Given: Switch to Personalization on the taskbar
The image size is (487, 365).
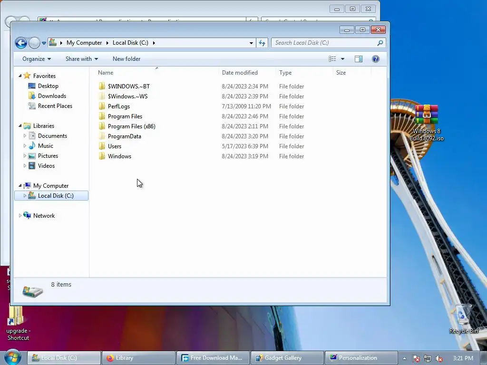Looking at the screenshot, I should click(361, 358).
